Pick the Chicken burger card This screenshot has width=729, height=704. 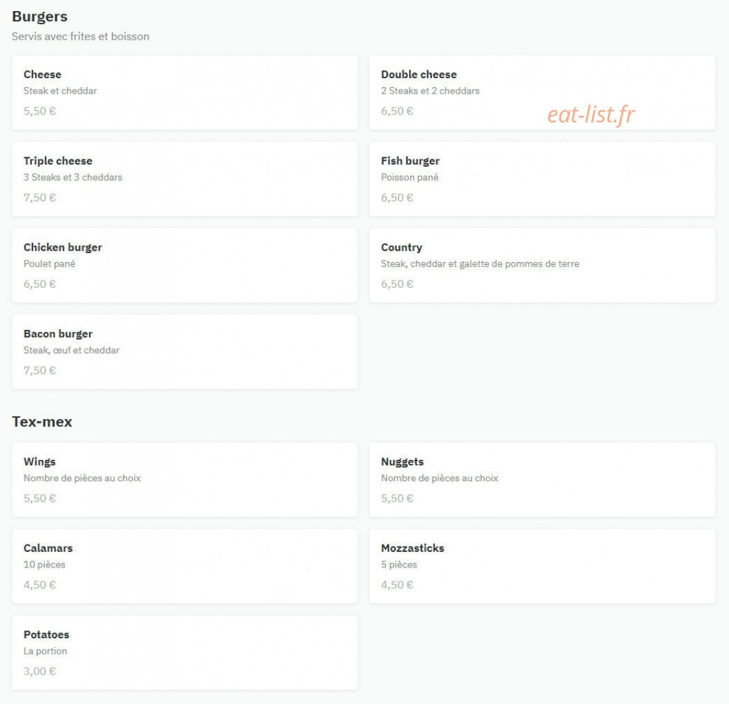click(184, 265)
